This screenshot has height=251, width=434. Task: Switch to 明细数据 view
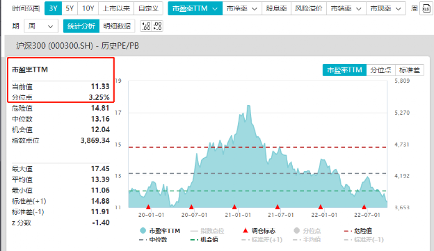(117, 26)
